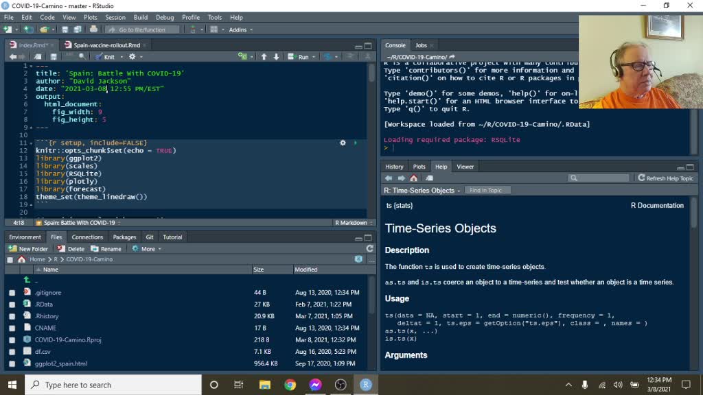703x395 pixels.
Task: Click the Help pane home icon
Action: 414,178
